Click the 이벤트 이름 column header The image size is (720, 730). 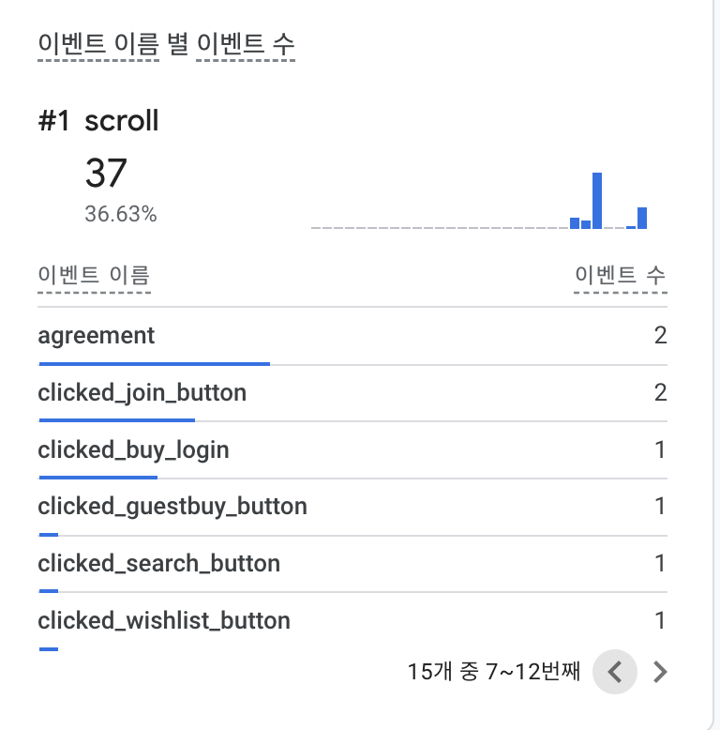94,276
